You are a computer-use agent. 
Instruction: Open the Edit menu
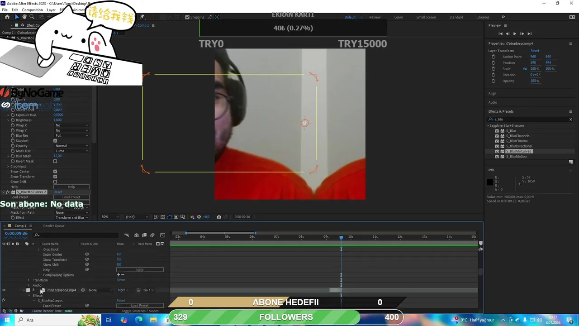[15, 10]
